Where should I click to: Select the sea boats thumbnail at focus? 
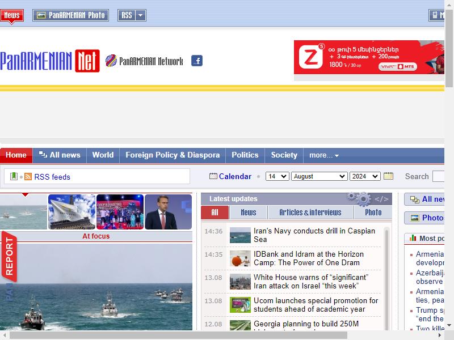(23, 212)
